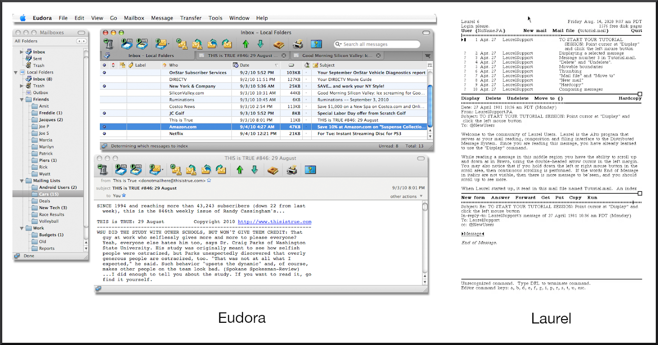Collapse the Mailing Lists folder group
The height and width of the screenshot is (345, 658).
[x=22, y=181]
